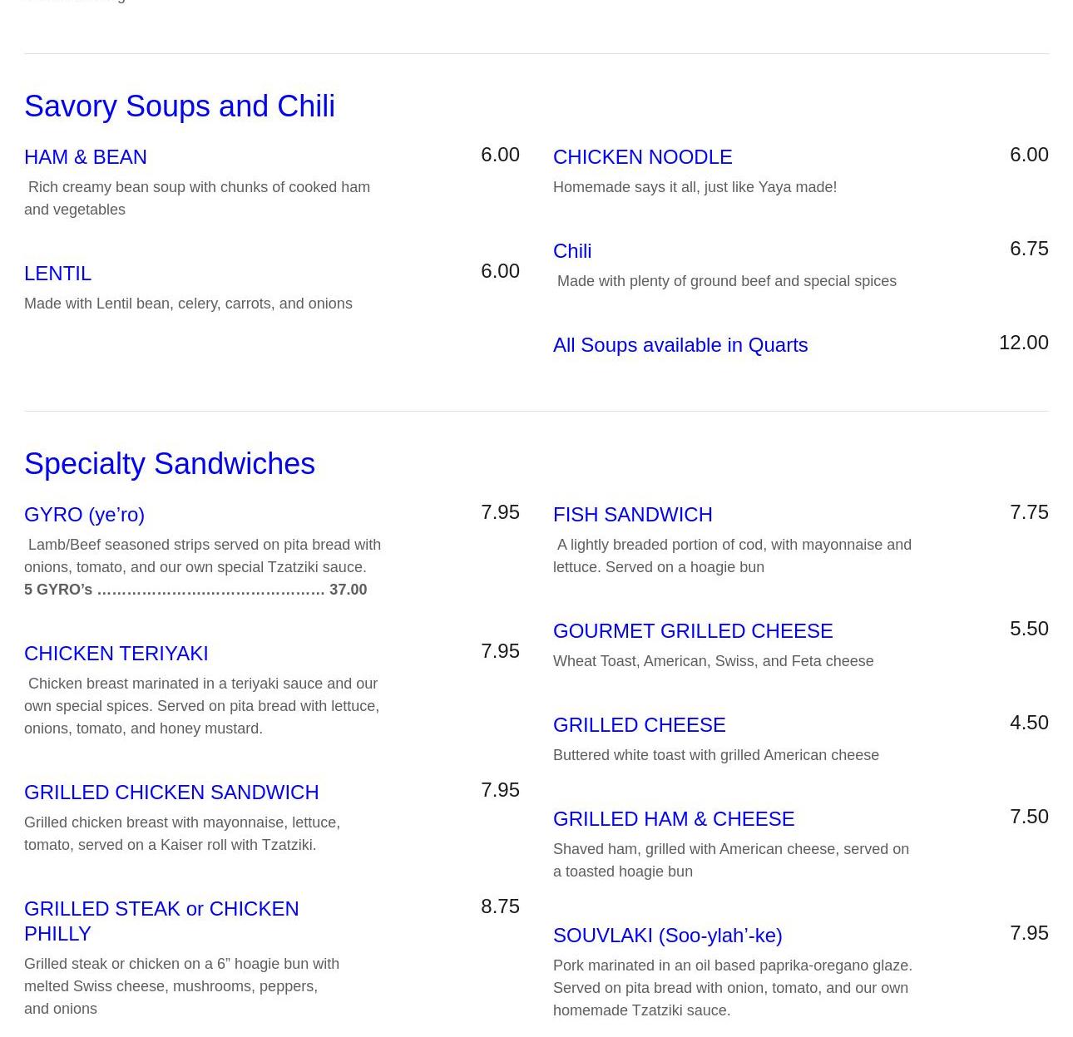Click the 12.00 quarts price
This screenshot has height=1037, width=1073.
[x=1023, y=343]
